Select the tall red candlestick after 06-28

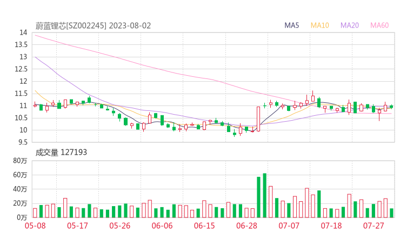[258, 119]
